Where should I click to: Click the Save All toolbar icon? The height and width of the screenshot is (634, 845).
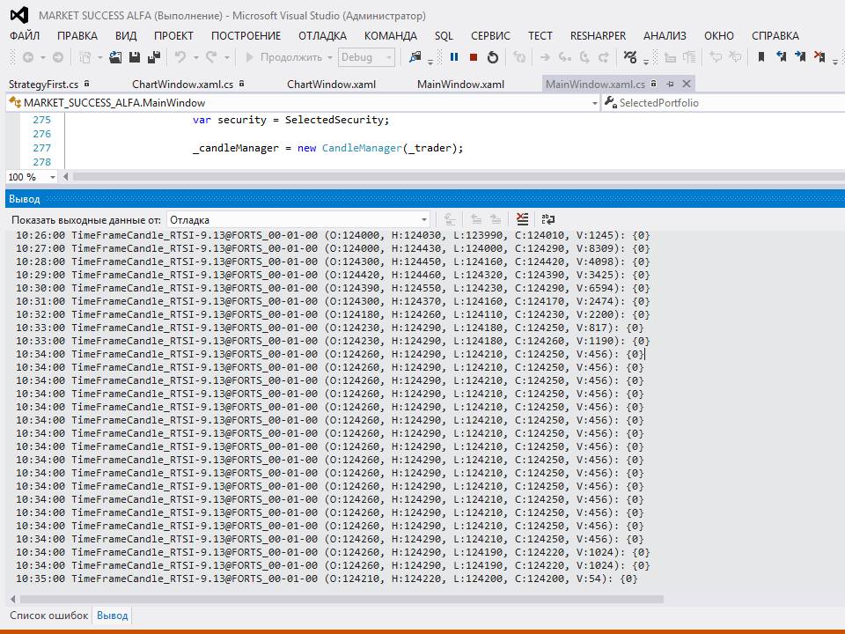(154, 57)
